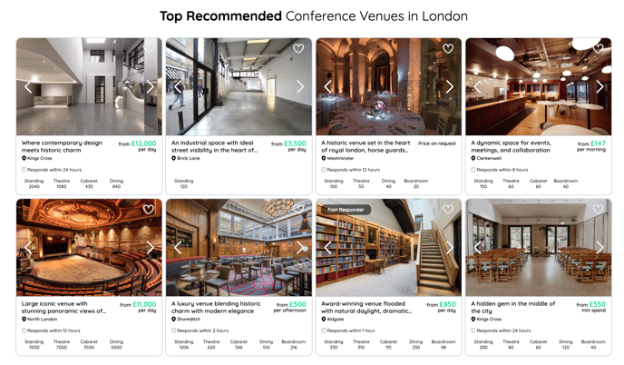Advance to next image of Westminster venue
Viewport: 624px width, 365px height.
point(450,86)
